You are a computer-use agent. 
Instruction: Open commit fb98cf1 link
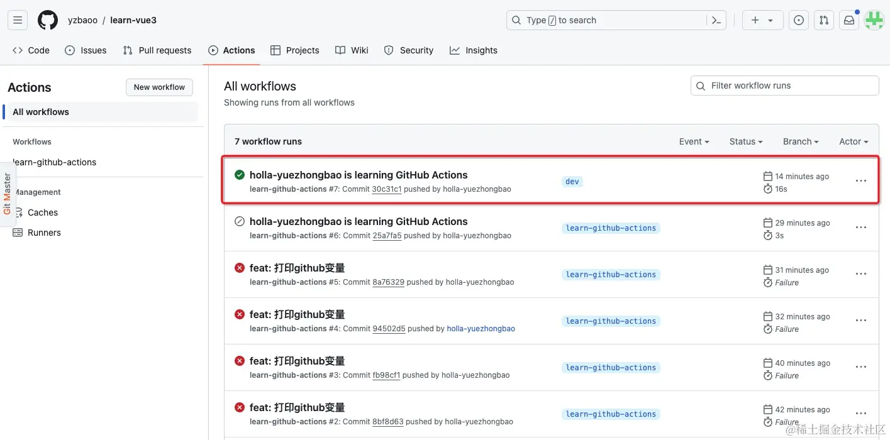[386, 375]
